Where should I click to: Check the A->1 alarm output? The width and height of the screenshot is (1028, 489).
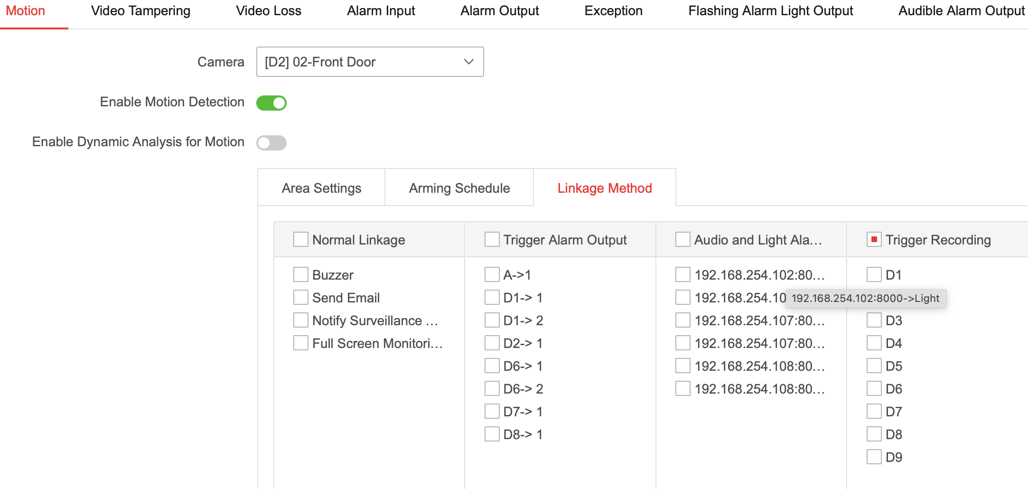tap(492, 274)
